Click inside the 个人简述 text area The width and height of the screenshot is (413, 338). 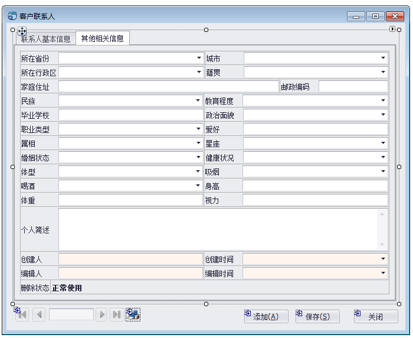coord(218,229)
